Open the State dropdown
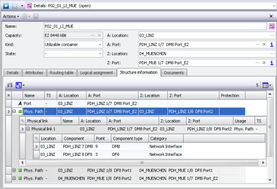Viewport: 277px width, 189px height. pyautogui.click(x=100, y=53)
